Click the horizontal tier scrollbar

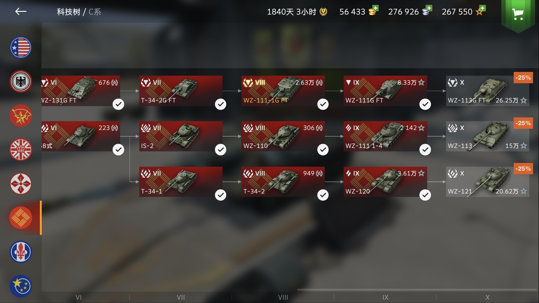click(x=417, y=290)
